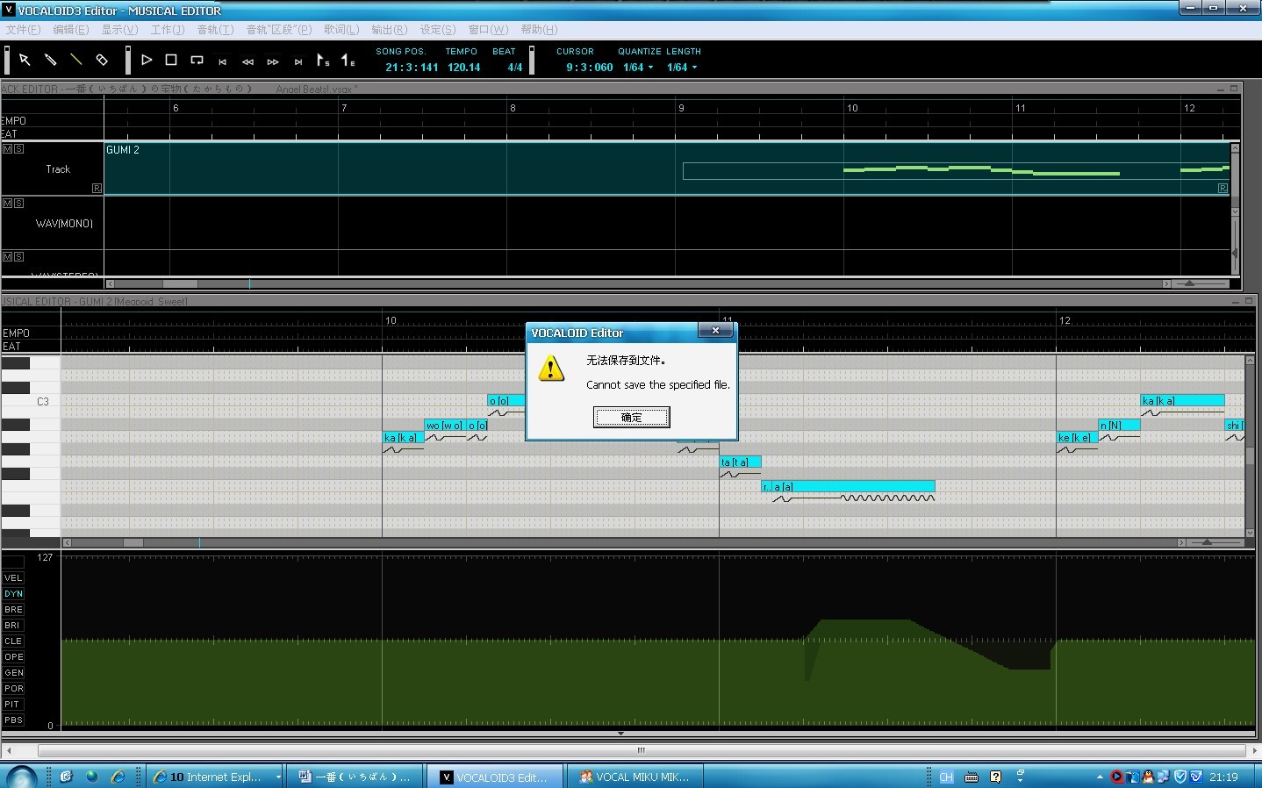Mute the GUMI 2 Track
Image resolution: width=1262 pixels, height=788 pixels.
pos(8,149)
